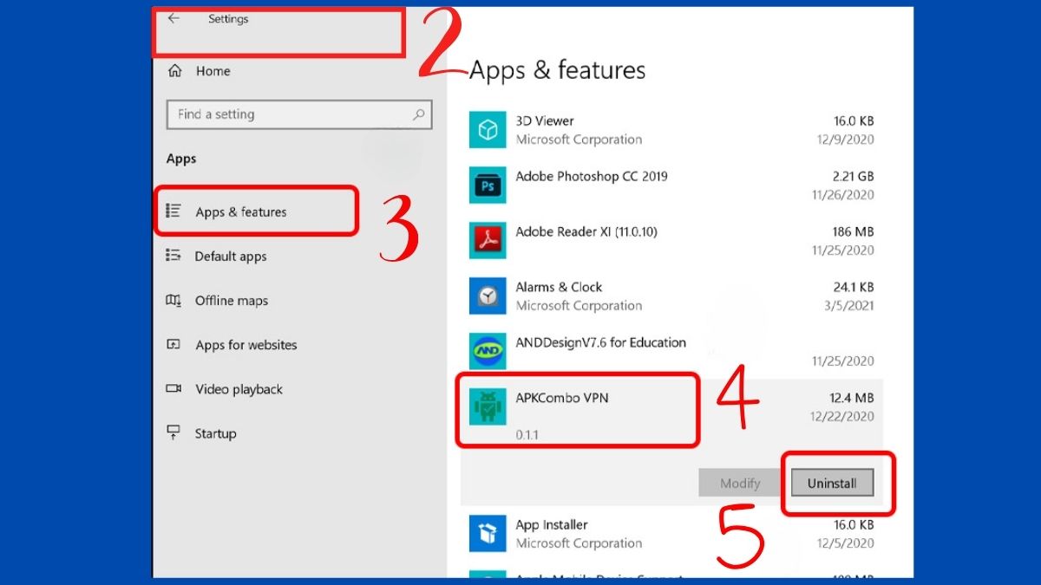Click the 12/5/2020 install date
Screen dimensions: 1041x585
(x=846, y=543)
